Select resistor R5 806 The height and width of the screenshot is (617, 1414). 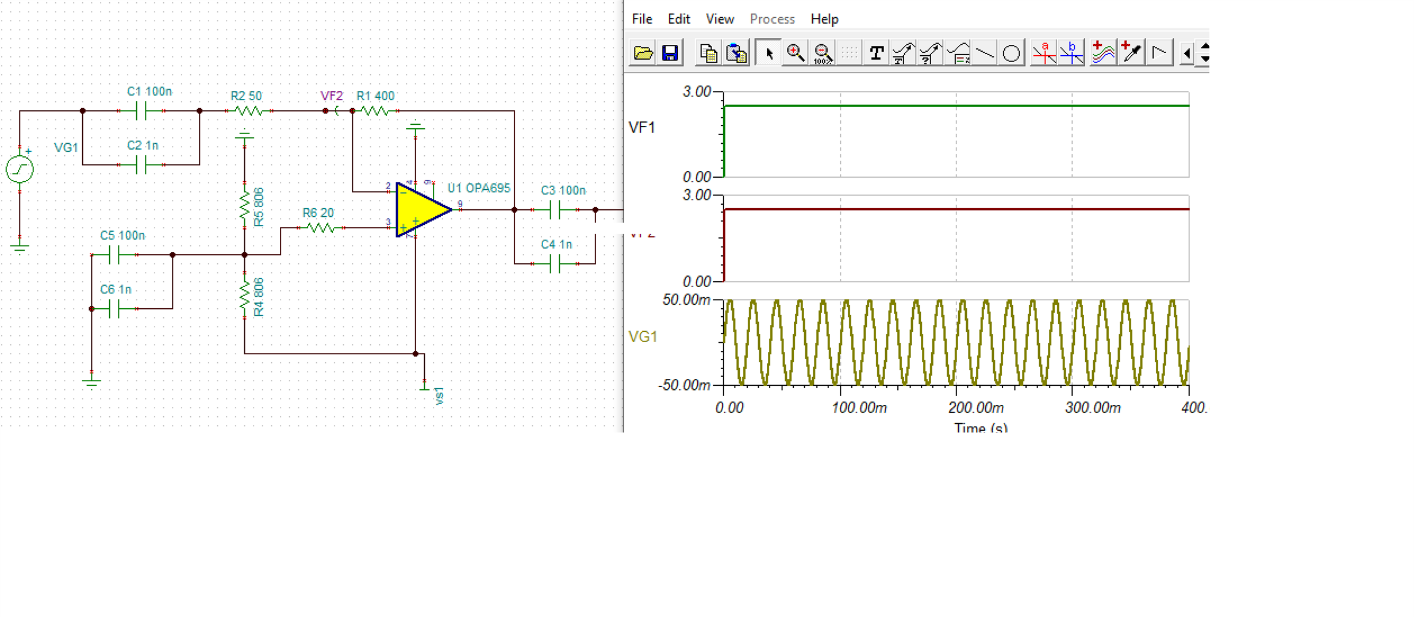click(x=245, y=206)
